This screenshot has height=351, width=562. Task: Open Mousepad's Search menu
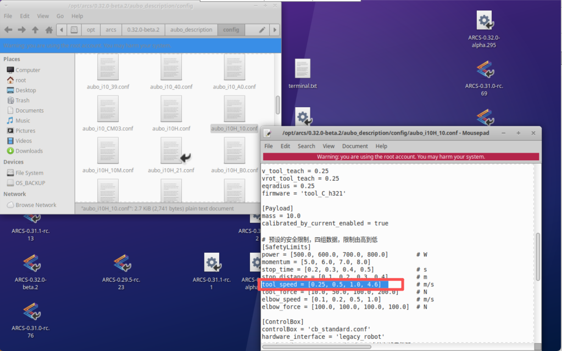click(306, 146)
